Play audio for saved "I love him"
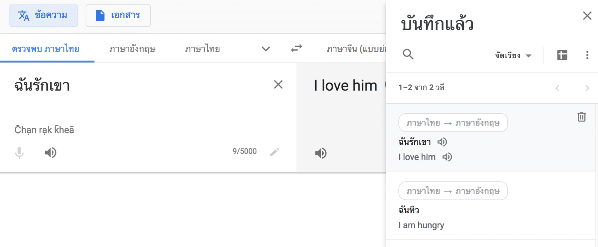Viewport: 598px width, 247px height. tap(447, 157)
